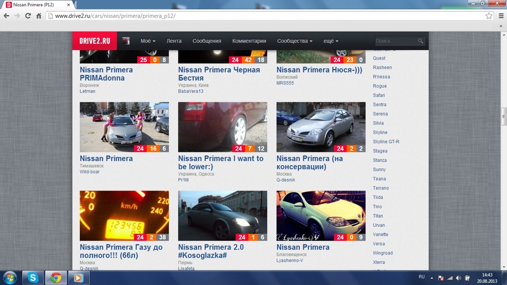The image size is (507, 285).
Task: Click the DRIVE2.RU logo
Action: 95,41
